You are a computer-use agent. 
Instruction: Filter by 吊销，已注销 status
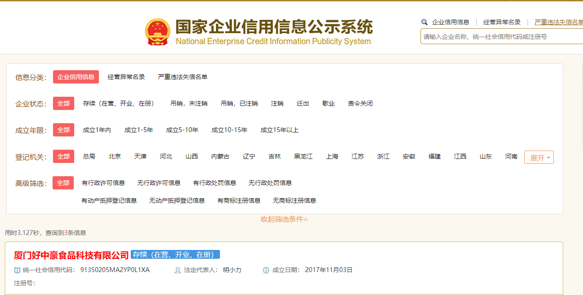click(x=239, y=103)
